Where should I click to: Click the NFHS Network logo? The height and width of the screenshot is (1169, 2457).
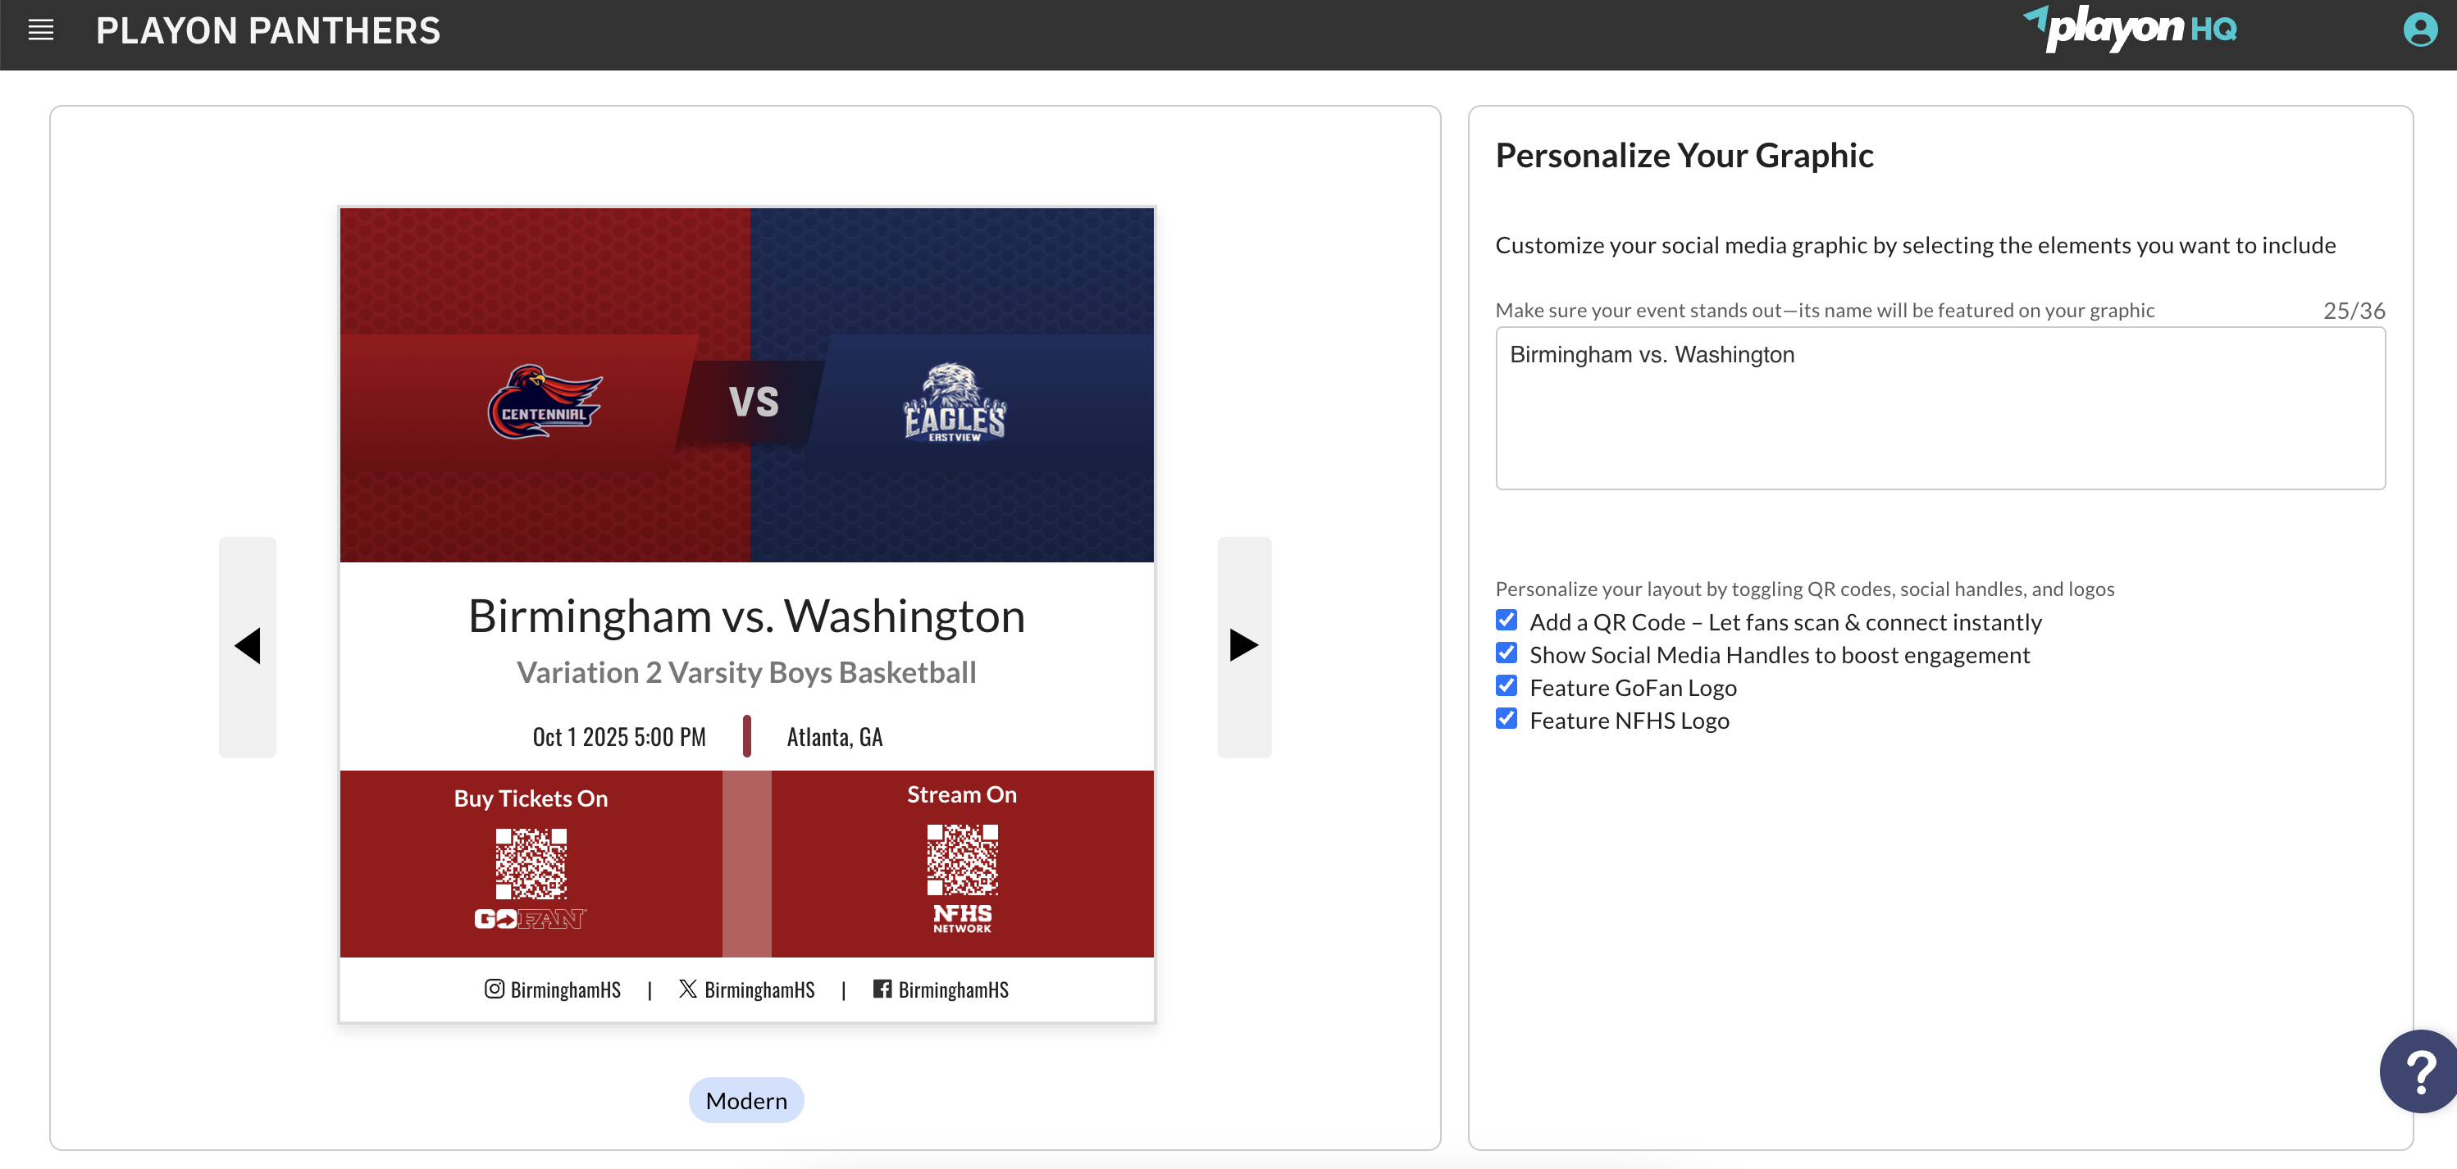[x=961, y=918]
